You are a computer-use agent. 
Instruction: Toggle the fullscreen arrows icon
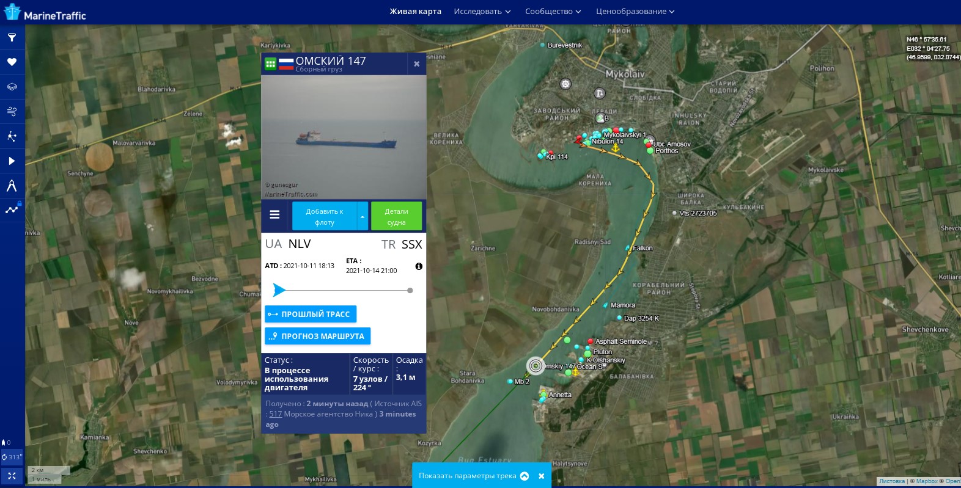pyautogui.click(x=12, y=476)
